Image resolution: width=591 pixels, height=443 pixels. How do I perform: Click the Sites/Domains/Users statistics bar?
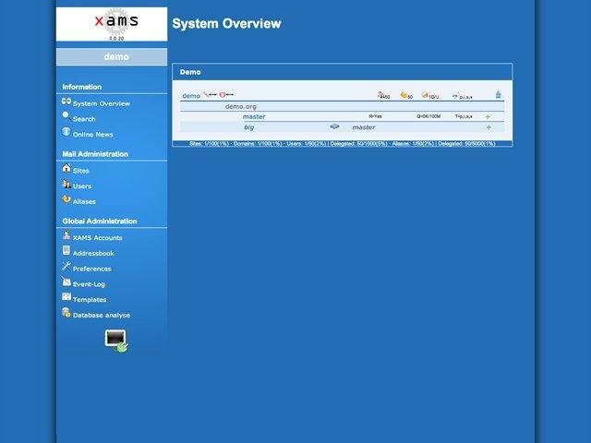tap(343, 144)
